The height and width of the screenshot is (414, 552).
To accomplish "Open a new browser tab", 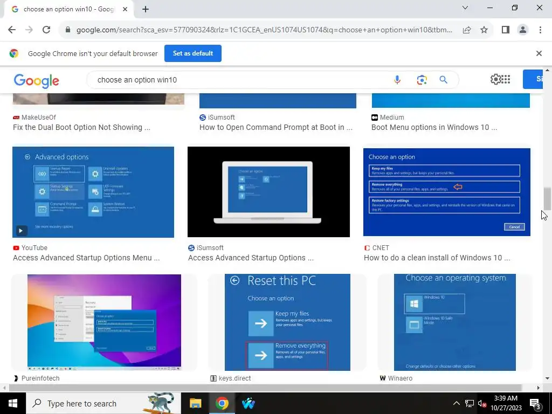I will (146, 9).
